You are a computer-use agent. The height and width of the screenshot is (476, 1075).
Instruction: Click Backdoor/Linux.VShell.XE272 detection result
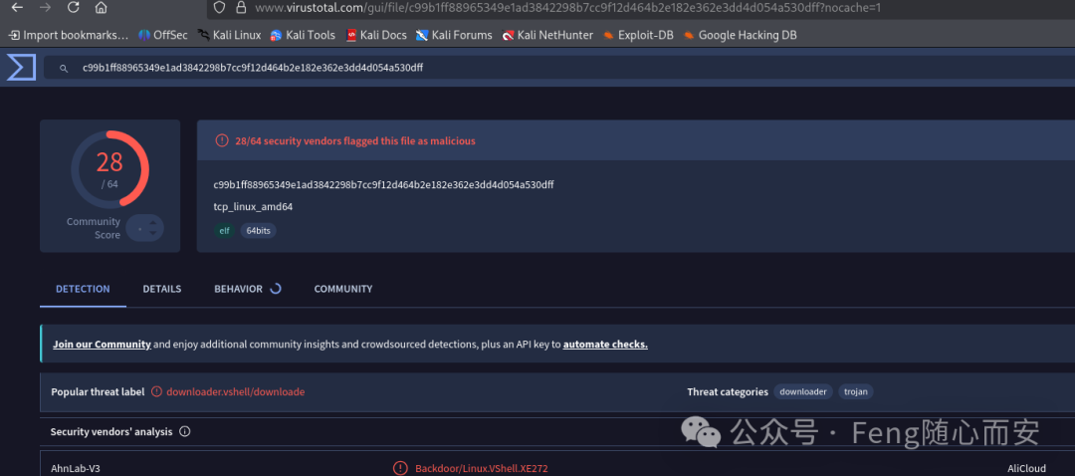pos(482,468)
